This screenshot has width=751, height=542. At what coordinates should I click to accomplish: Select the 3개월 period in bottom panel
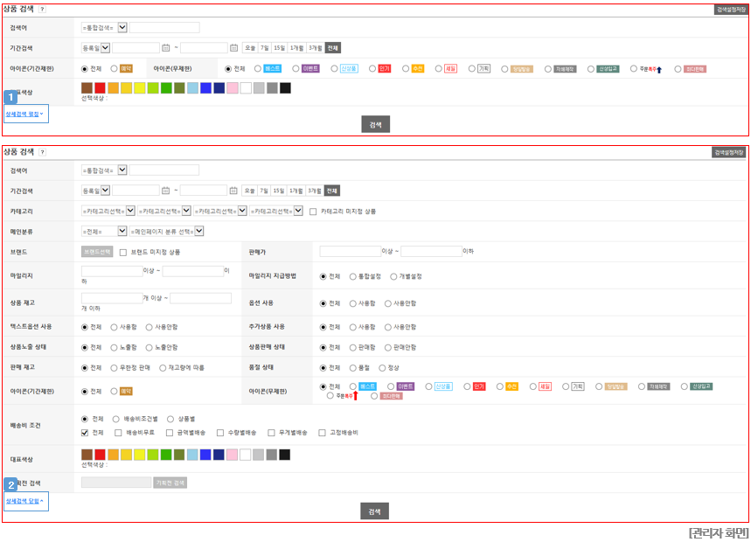pos(315,191)
